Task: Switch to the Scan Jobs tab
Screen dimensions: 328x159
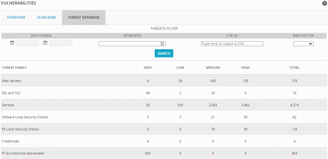Action: tap(46, 17)
